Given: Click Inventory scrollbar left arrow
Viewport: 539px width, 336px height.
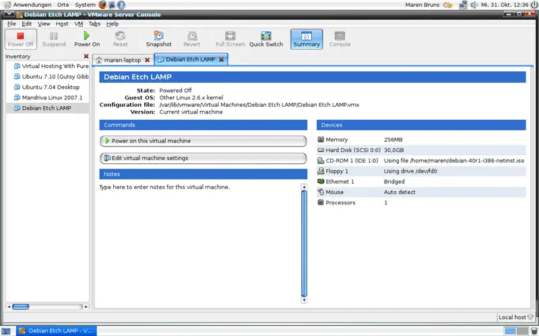Looking at the screenshot, I should pyautogui.click(x=9, y=306).
